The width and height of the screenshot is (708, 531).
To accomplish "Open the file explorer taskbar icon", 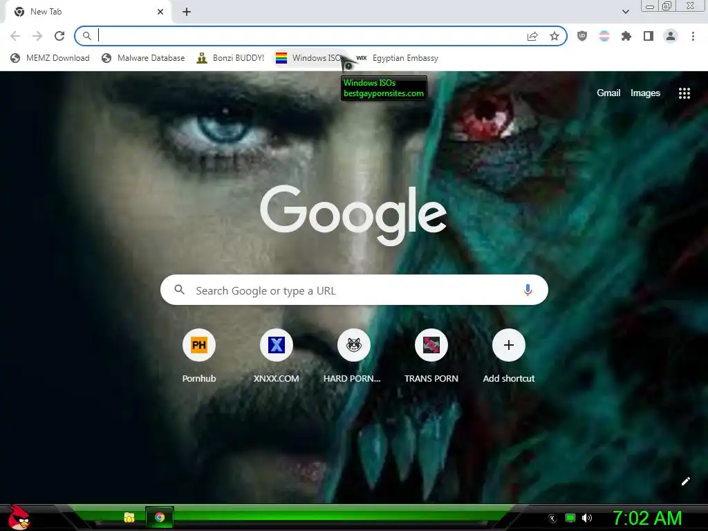I will [129, 517].
